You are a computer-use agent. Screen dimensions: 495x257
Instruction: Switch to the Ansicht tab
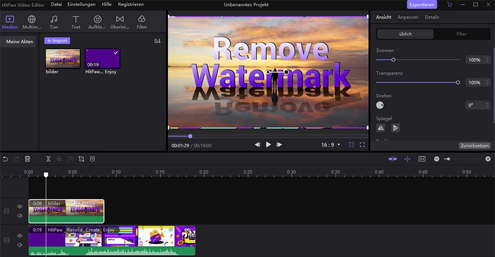tap(384, 17)
